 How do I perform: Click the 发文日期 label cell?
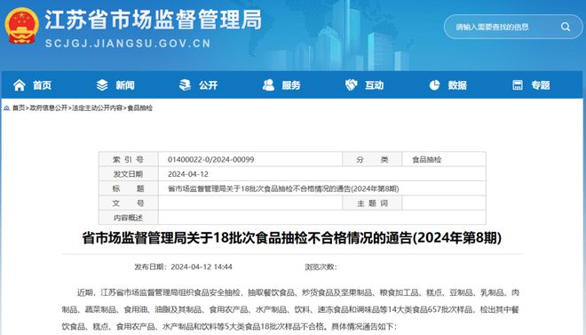tap(128, 174)
